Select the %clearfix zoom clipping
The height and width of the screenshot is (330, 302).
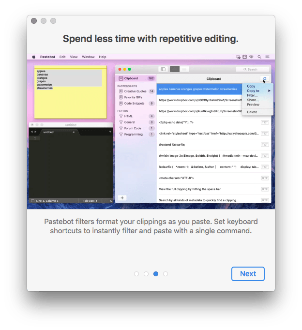(x=214, y=167)
